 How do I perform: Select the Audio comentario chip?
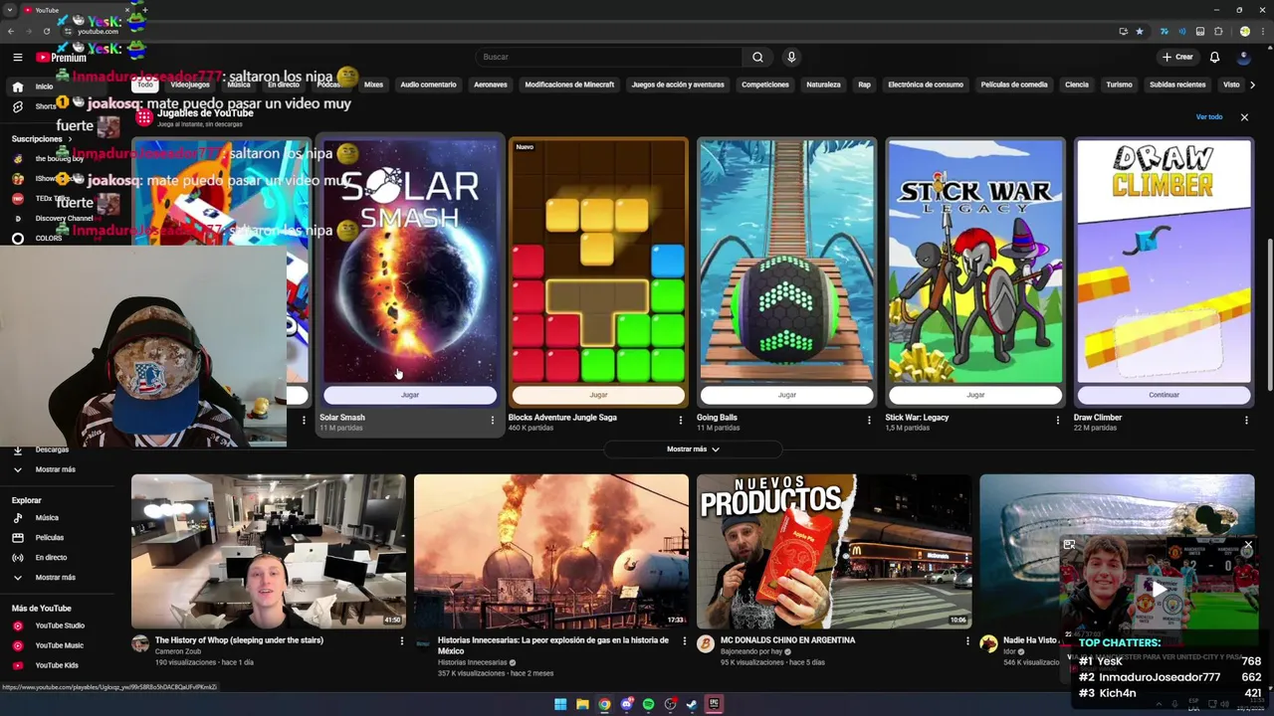point(428,85)
